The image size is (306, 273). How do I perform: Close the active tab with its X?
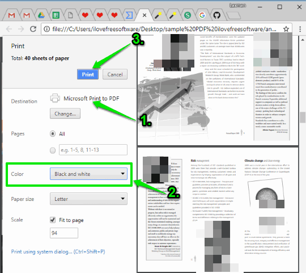pos(144,15)
